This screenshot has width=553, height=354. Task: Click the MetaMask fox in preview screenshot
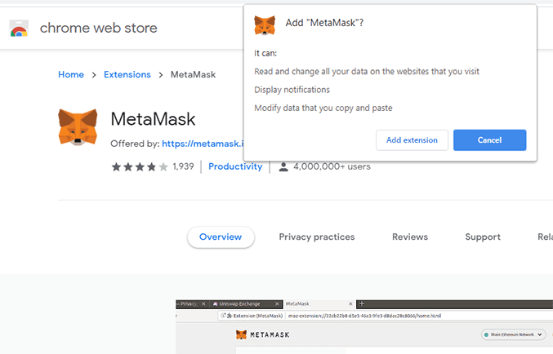click(x=241, y=335)
